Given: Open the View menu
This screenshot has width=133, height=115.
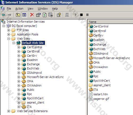Looking at the screenshot, I should pyautogui.click(x=30, y=9).
